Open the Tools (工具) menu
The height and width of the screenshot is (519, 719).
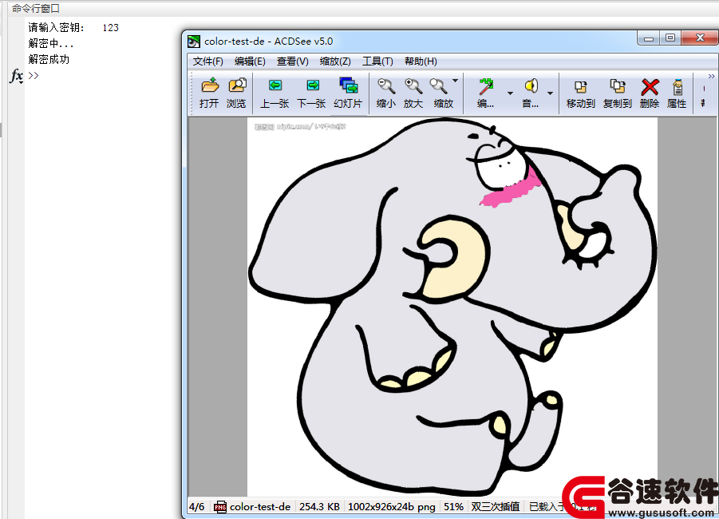click(x=377, y=61)
